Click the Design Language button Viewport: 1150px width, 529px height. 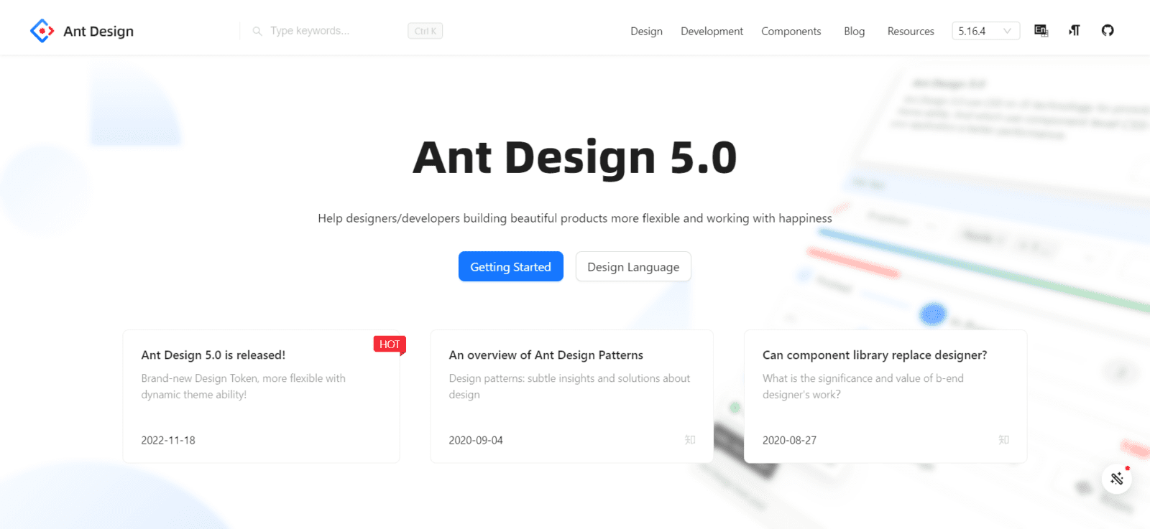[633, 266]
